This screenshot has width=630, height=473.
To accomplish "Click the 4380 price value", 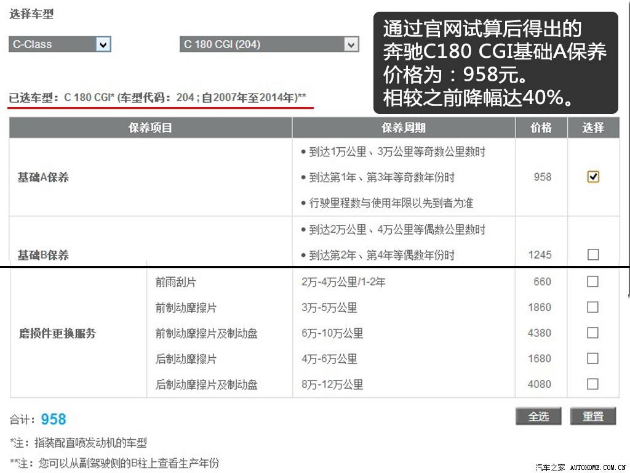I will click(x=539, y=333).
